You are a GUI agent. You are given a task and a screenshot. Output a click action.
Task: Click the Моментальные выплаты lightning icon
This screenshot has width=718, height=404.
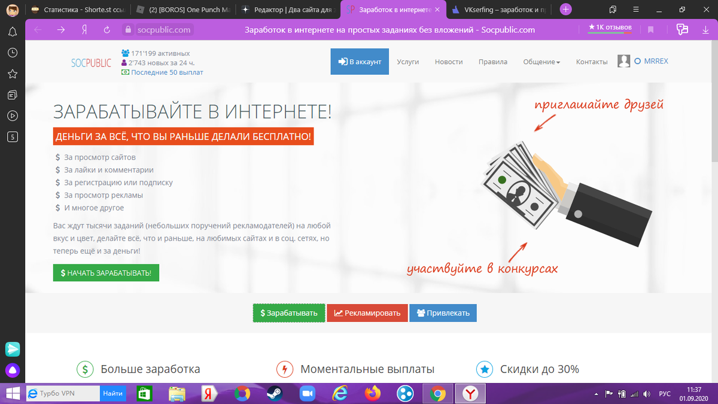[285, 369]
